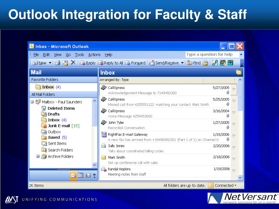279x209 pixels.
Task: Click the Inbox header folder icon
Action: pos(239,72)
